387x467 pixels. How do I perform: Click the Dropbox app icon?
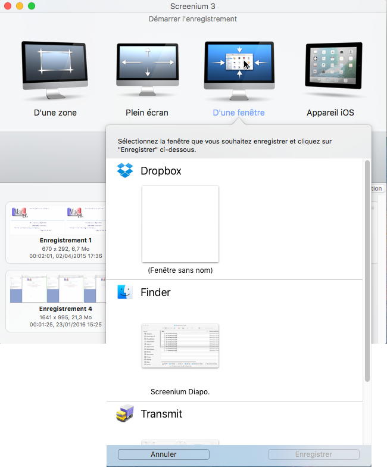click(x=125, y=170)
